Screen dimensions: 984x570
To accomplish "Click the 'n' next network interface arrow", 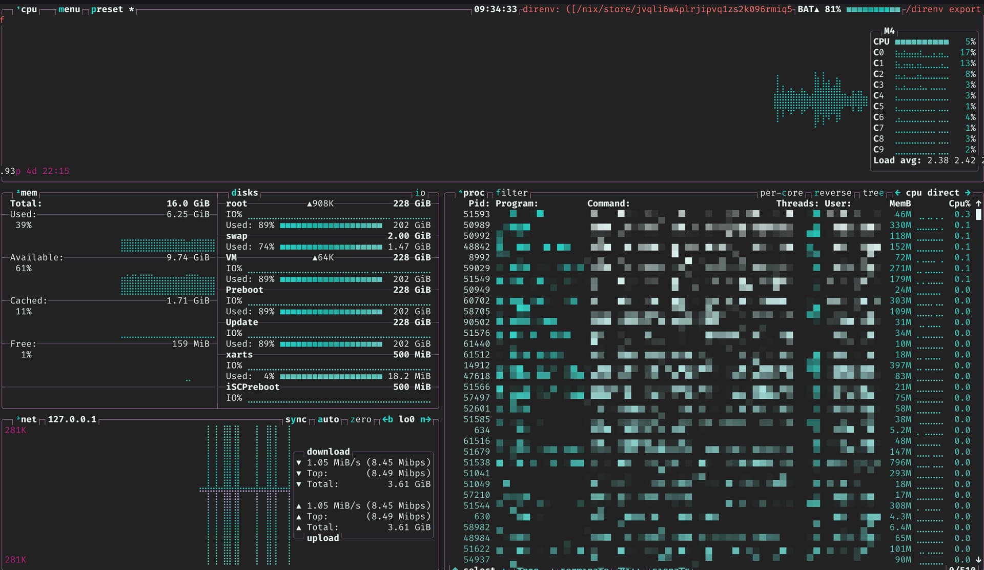I will (x=425, y=419).
